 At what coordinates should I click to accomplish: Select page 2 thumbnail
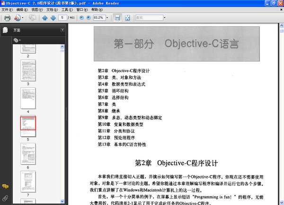click(x=28, y=49)
